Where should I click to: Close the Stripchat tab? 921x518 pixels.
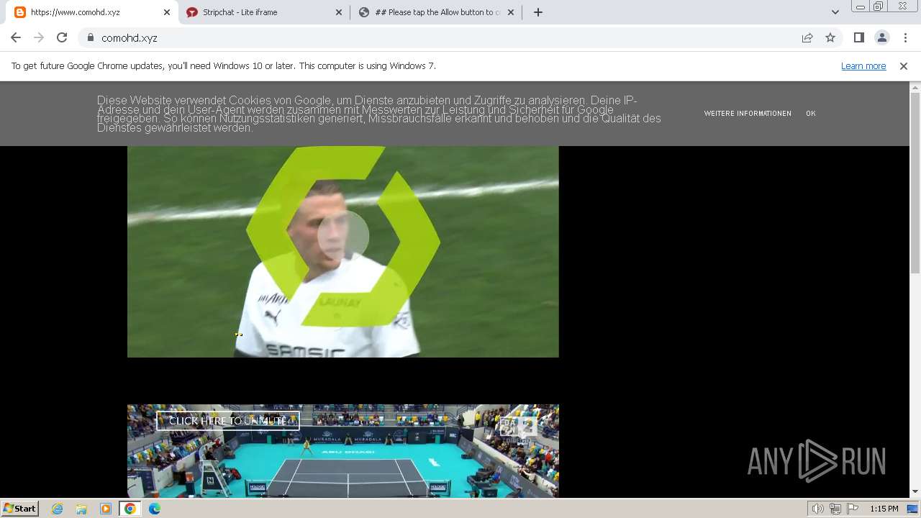(339, 12)
